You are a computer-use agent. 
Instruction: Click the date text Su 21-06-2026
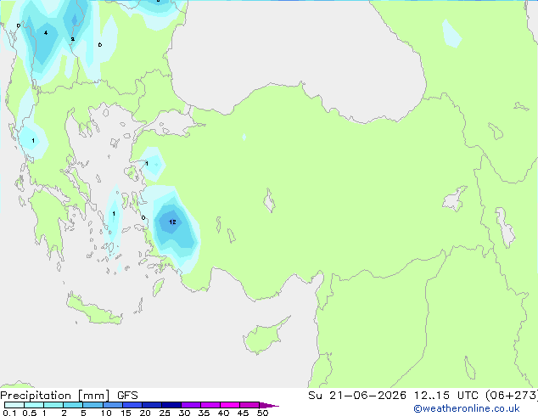(x=357, y=396)
